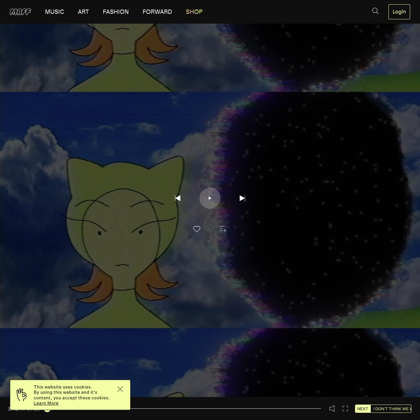Image resolution: width=420 pixels, height=420 pixels.
Task: Add video to playlist
Action: click(x=223, y=229)
